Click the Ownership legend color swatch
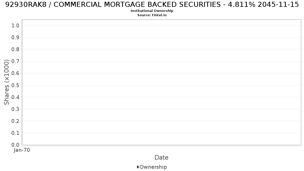 (138, 167)
